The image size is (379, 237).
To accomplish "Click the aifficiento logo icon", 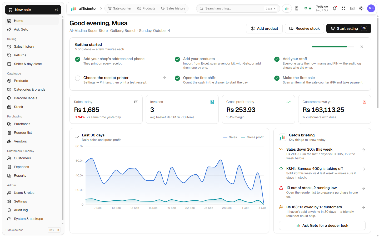I will point(73,9).
